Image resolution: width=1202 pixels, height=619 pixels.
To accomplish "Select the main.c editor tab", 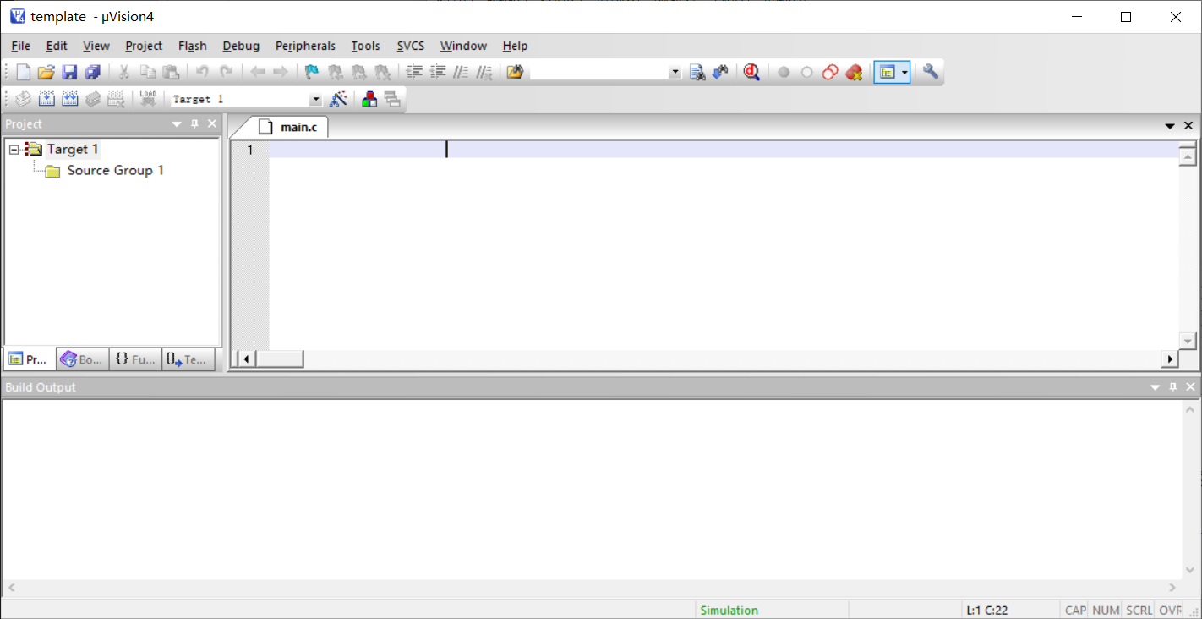I will [290, 128].
